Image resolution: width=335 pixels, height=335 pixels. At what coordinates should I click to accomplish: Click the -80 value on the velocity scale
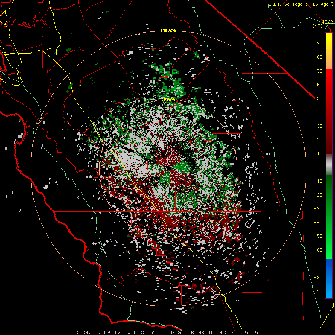point(318,278)
